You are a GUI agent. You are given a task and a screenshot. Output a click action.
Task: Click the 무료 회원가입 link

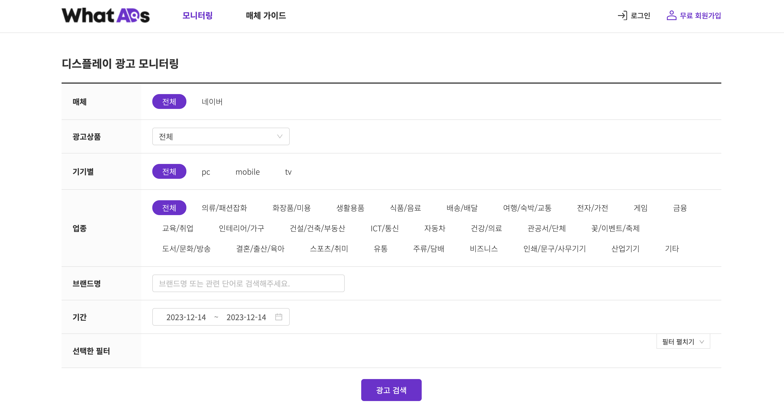click(700, 15)
